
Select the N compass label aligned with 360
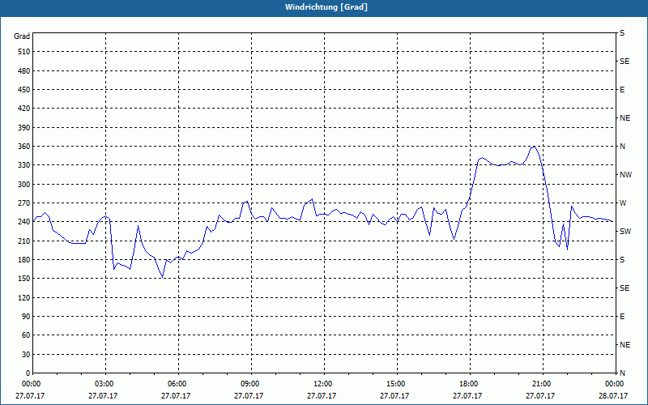[x=622, y=147]
